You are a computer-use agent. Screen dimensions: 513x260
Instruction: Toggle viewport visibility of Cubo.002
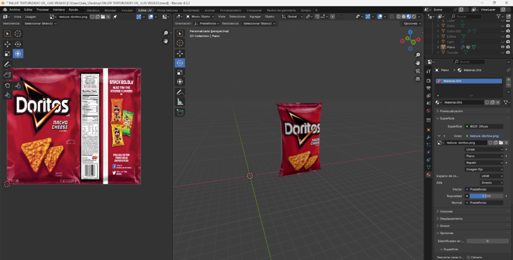503,31
